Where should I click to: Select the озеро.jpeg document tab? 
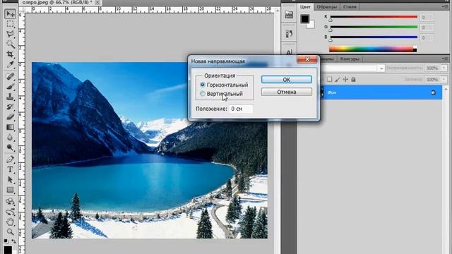[x=57, y=2]
